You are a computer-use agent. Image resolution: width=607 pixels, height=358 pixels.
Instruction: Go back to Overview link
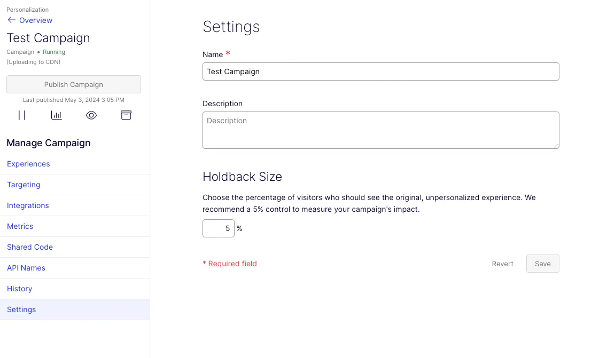[x=36, y=20]
